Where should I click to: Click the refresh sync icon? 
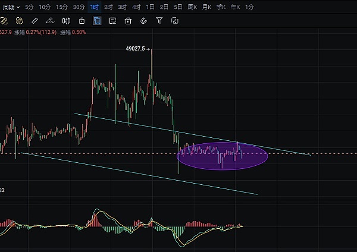click(x=174, y=21)
